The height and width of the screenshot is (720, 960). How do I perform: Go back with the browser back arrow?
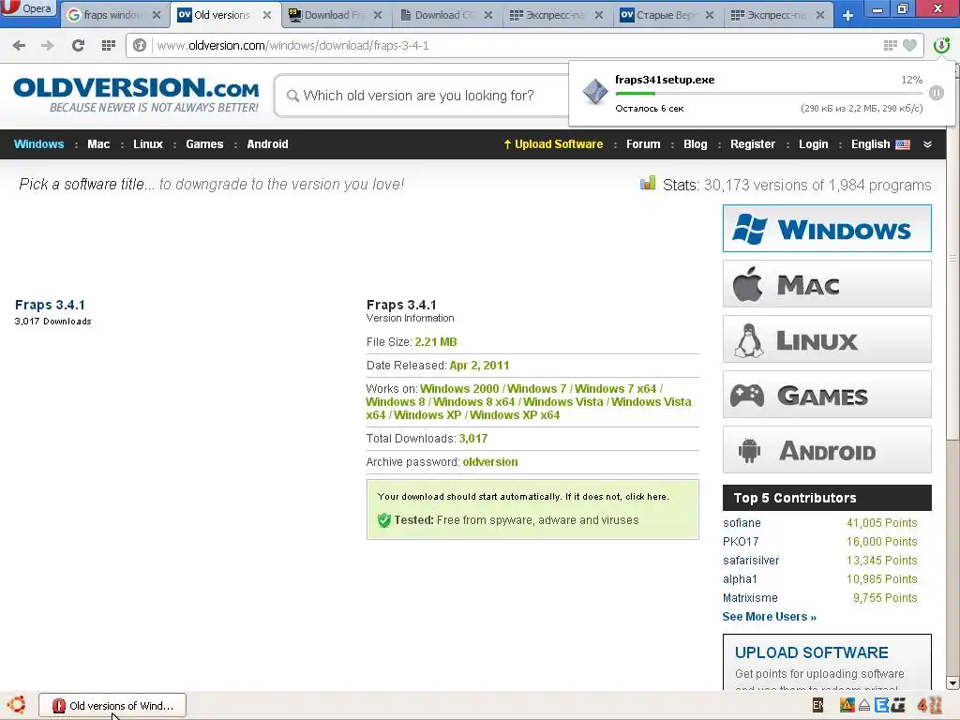click(19, 45)
